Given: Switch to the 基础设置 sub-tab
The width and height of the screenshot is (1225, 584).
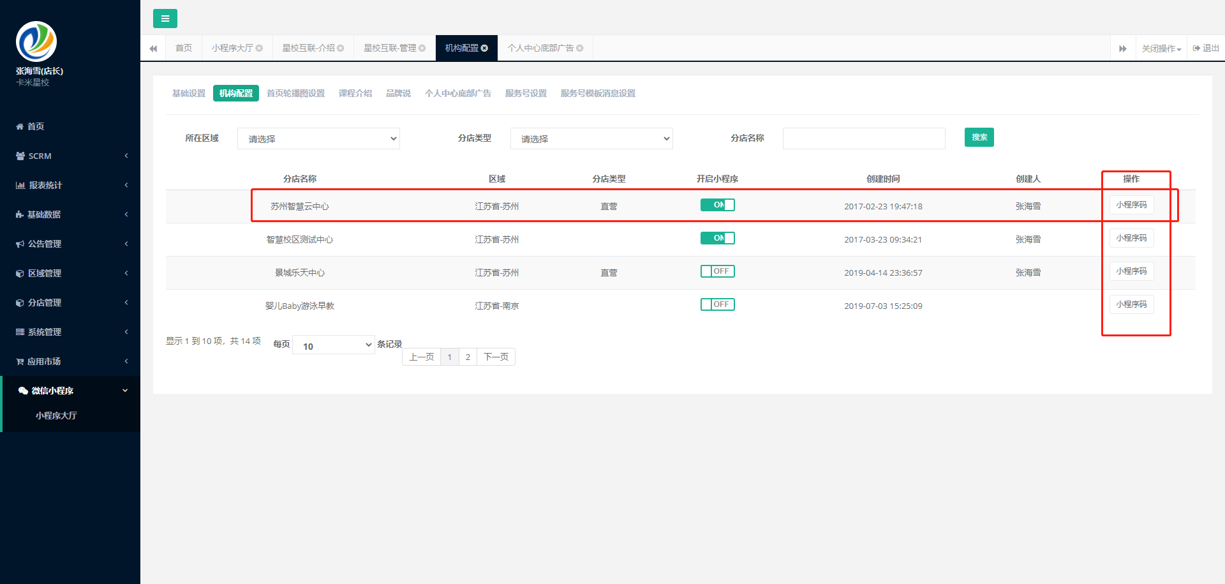Looking at the screenshot, I should (189, 93).
